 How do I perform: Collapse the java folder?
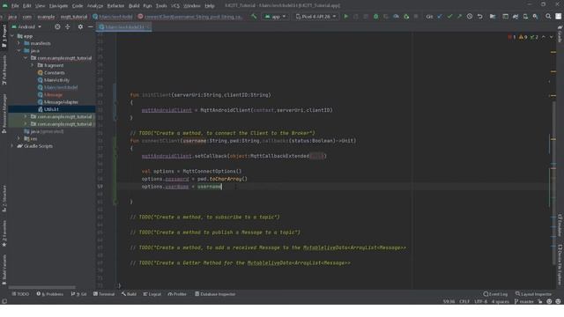(19, 51)
